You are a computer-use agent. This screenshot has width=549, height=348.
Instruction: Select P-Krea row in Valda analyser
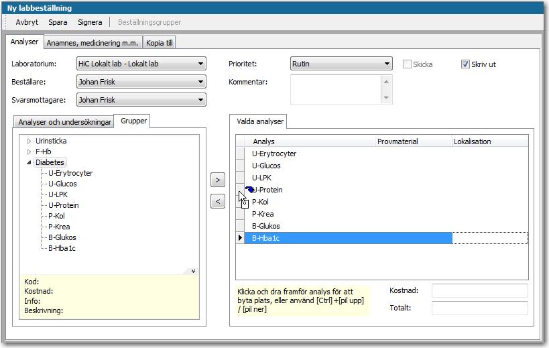(x=386, y=214)
